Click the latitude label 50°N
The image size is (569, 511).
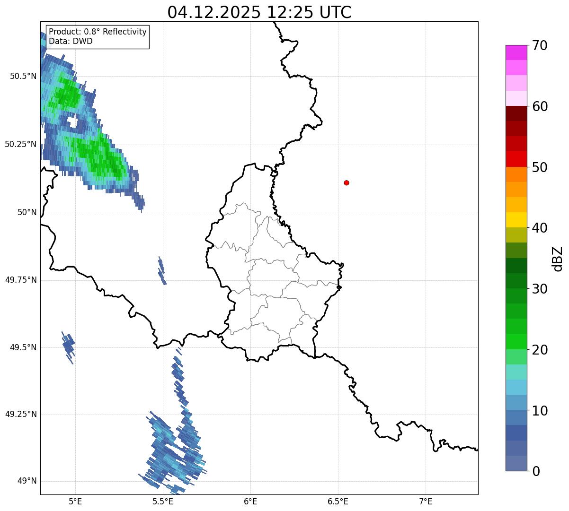(27, 212)
